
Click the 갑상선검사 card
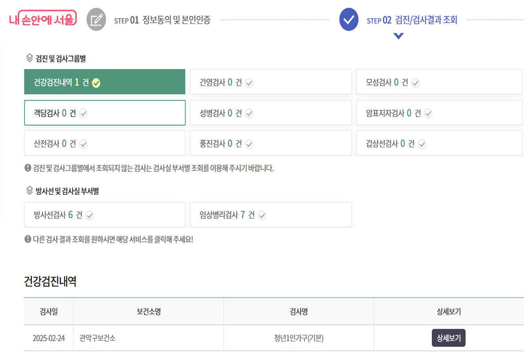(x=439, y=143)
